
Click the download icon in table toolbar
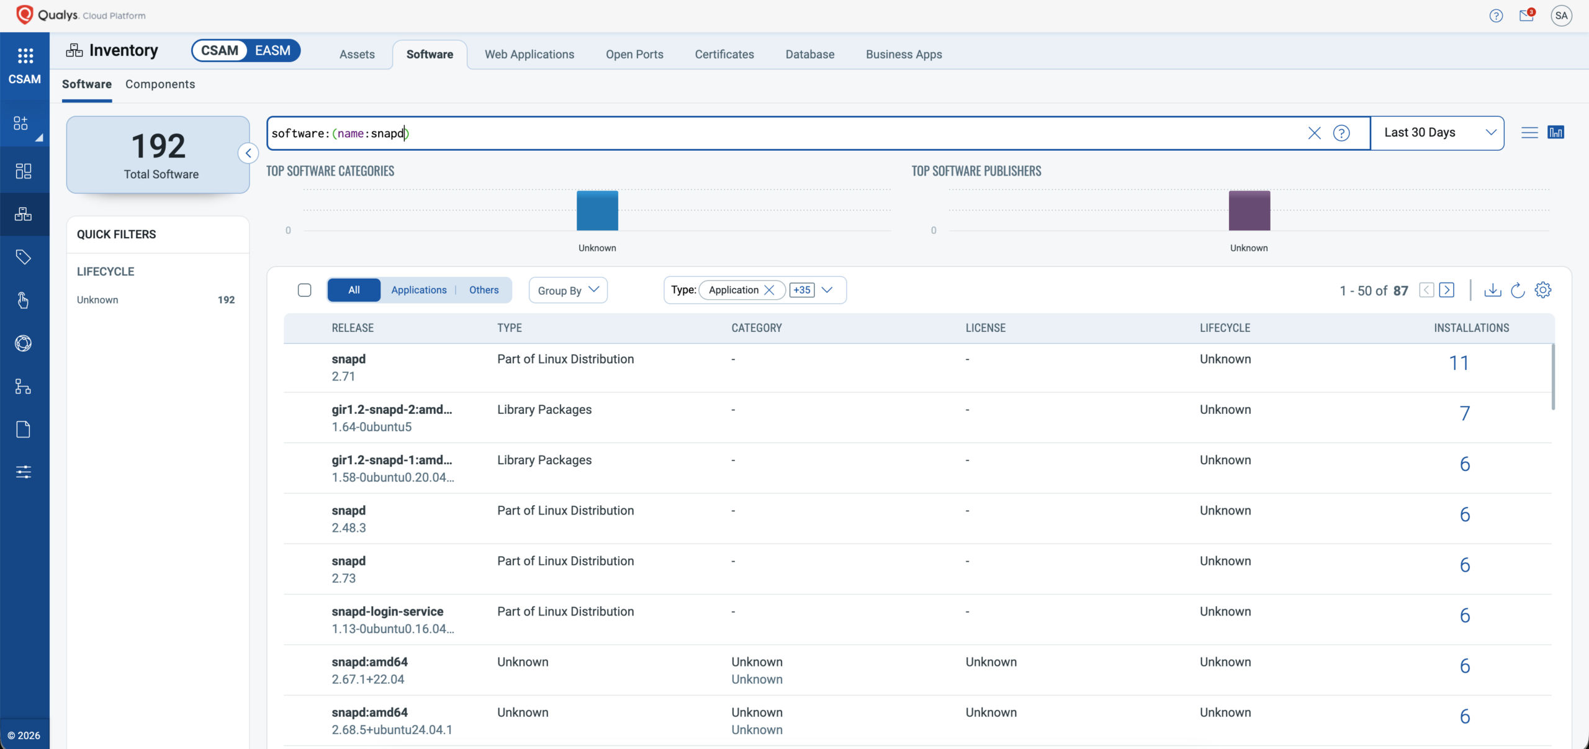point(1492,290)
